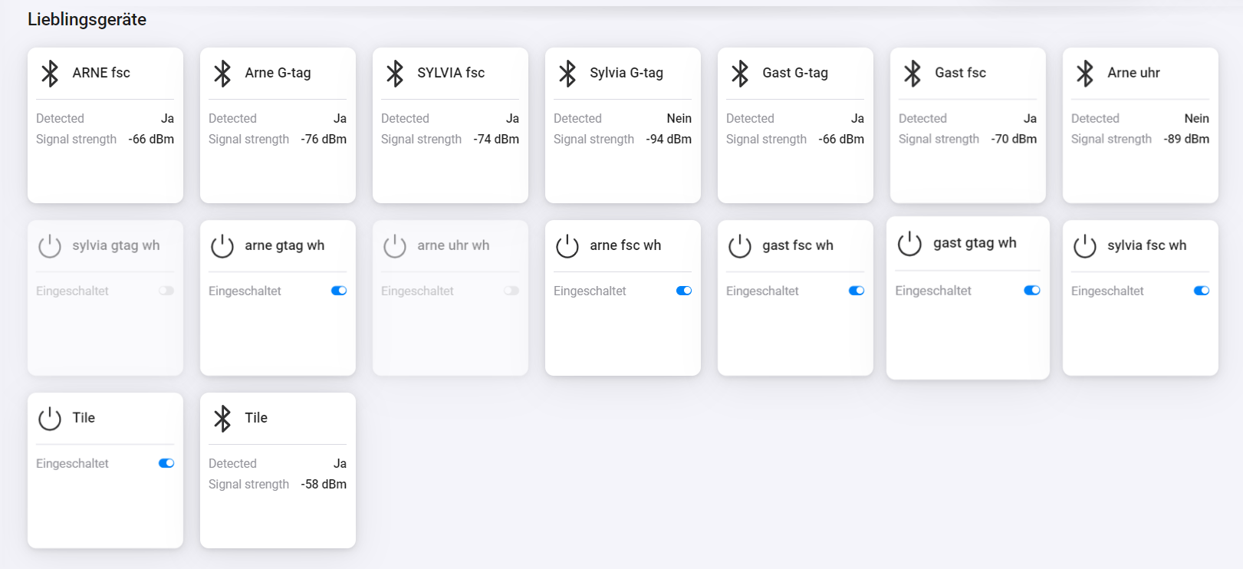This screenshot has height=569, width=1243.
Task: Select the 'Arne uhr' card title
Action: (x=1133, y=73)
